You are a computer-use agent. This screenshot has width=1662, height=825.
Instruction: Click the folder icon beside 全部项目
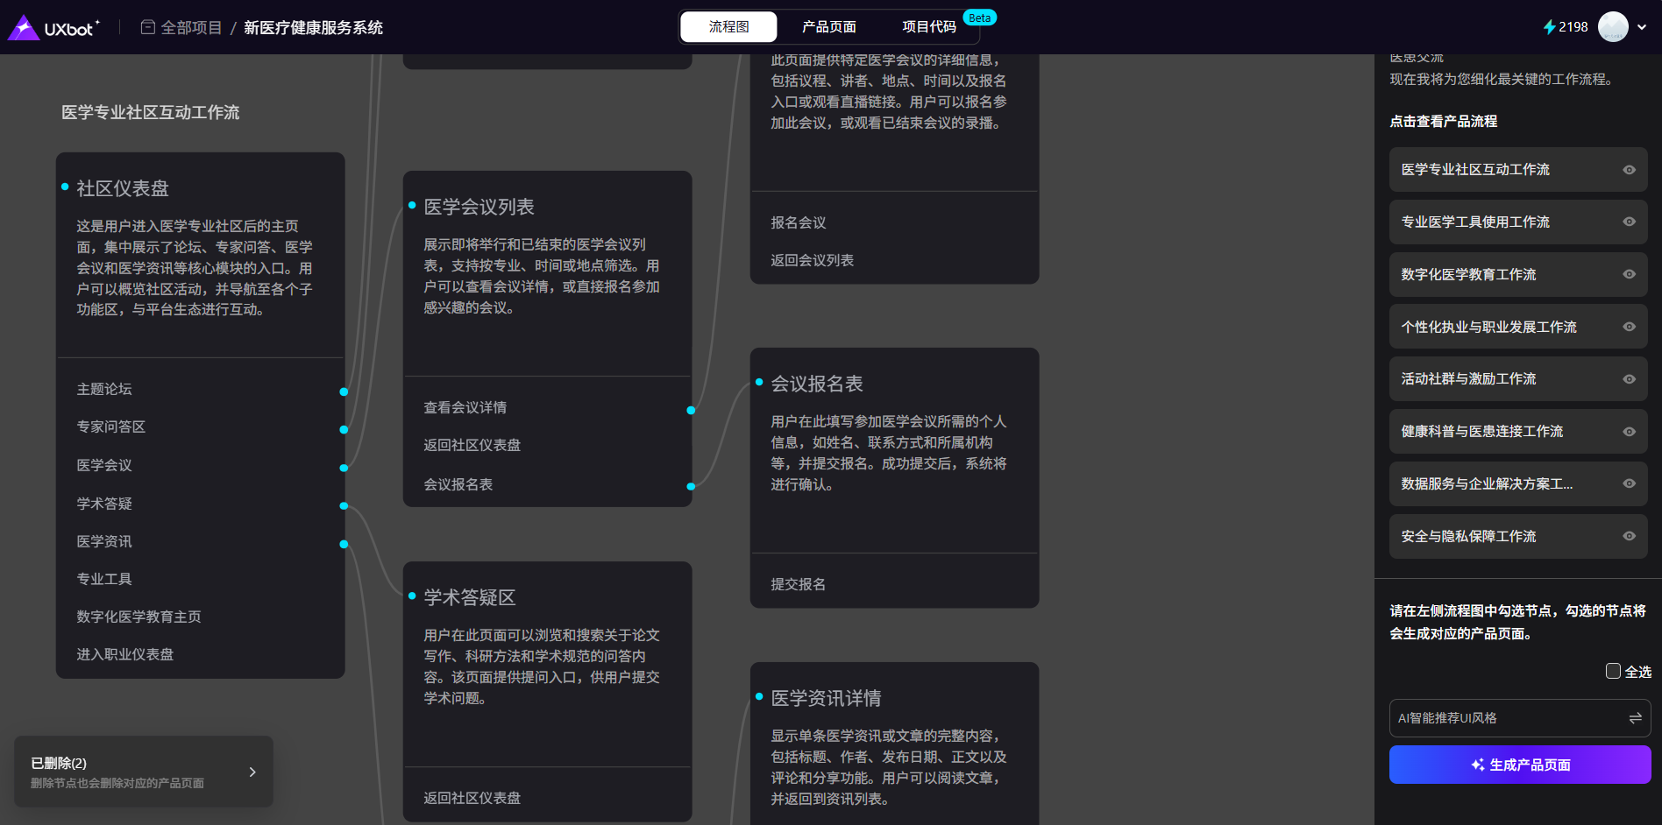[x=148, y=27]
